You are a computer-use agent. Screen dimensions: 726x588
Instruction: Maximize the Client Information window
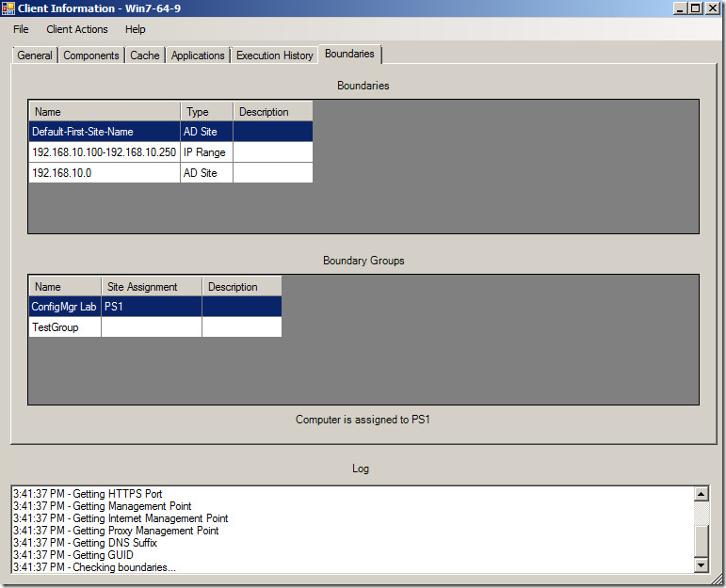pyautogui.click(x=696, y=8)
